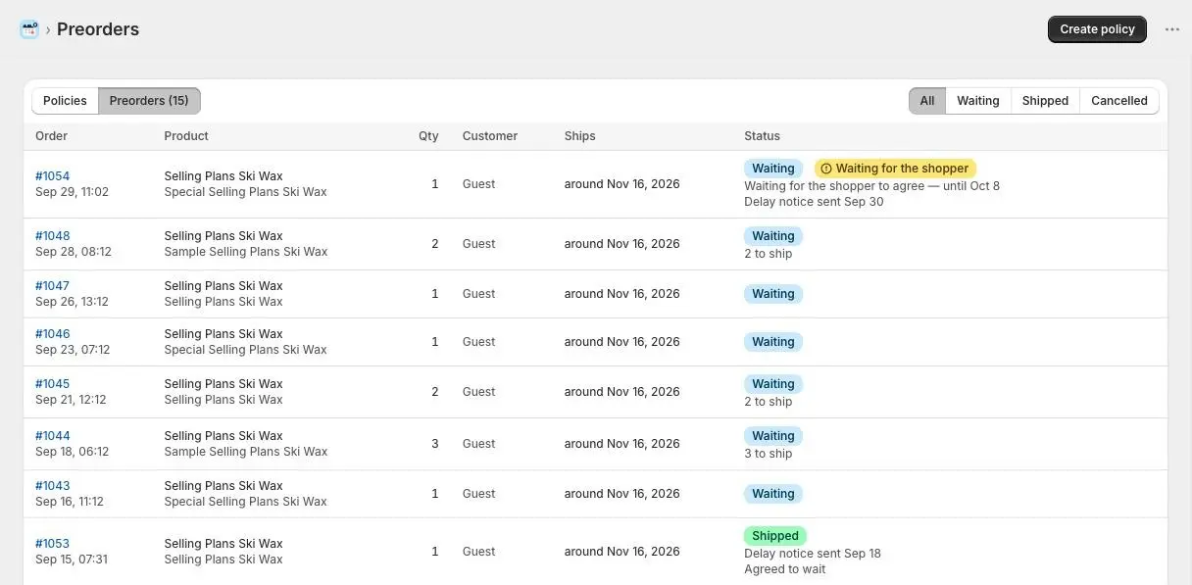Click the Create policy button

point(1097,29)
